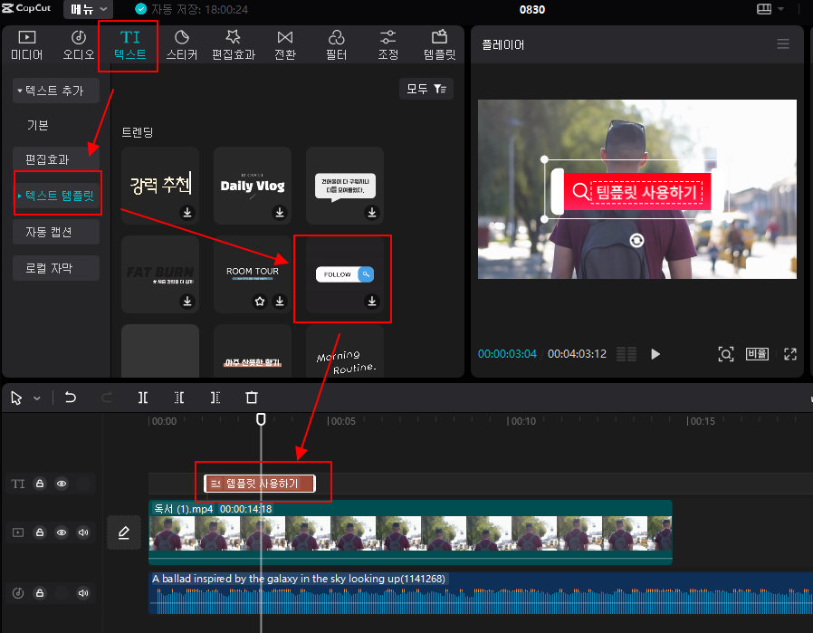813x633 pixels.
Task: Split the clip at playhead
Action: coord(143,398)
